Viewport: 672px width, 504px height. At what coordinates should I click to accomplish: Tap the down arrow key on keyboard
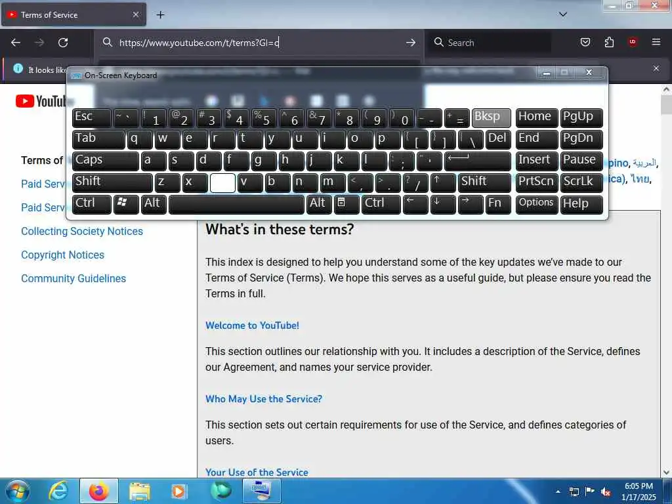443,204
